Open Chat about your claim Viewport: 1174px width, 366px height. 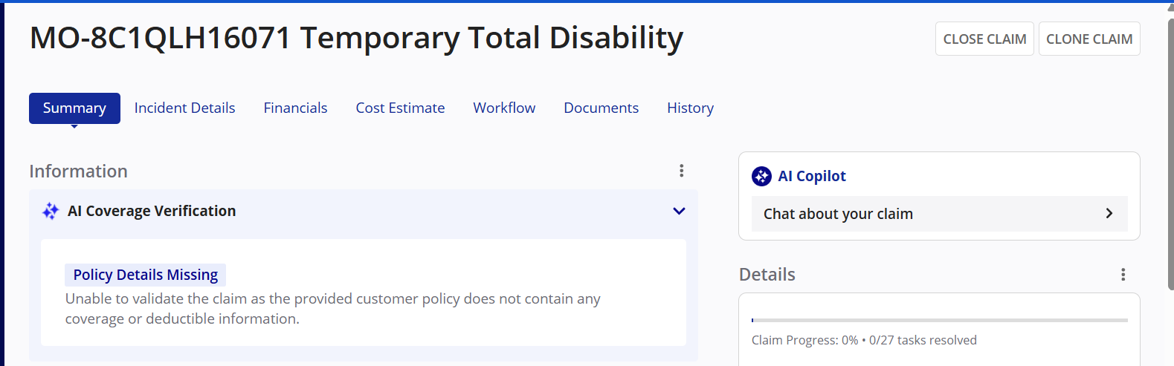click(939, 214)
